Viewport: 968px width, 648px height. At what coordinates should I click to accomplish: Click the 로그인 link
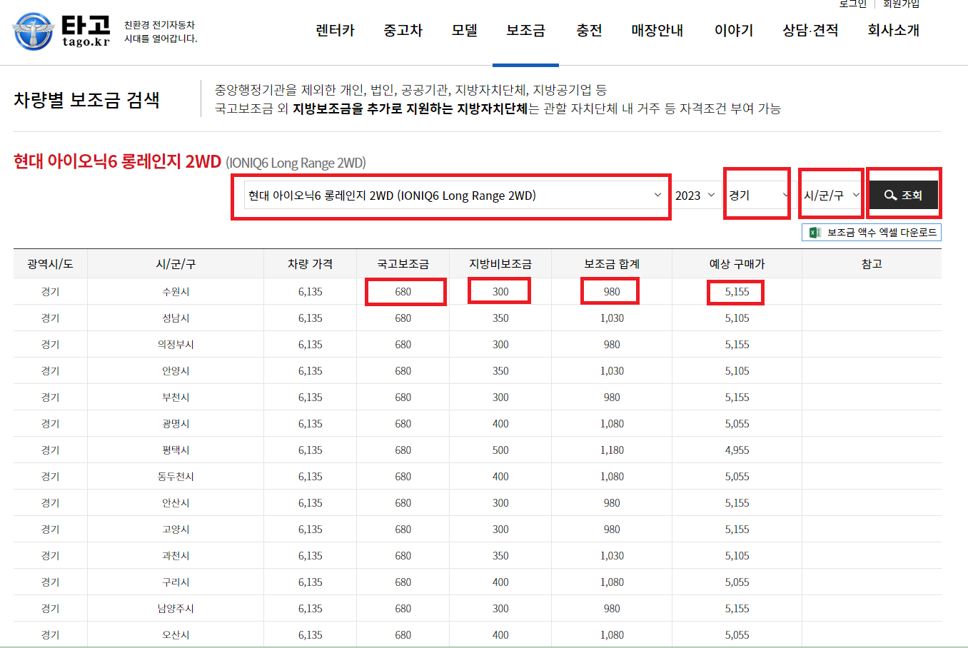click(x=853, y=4)
